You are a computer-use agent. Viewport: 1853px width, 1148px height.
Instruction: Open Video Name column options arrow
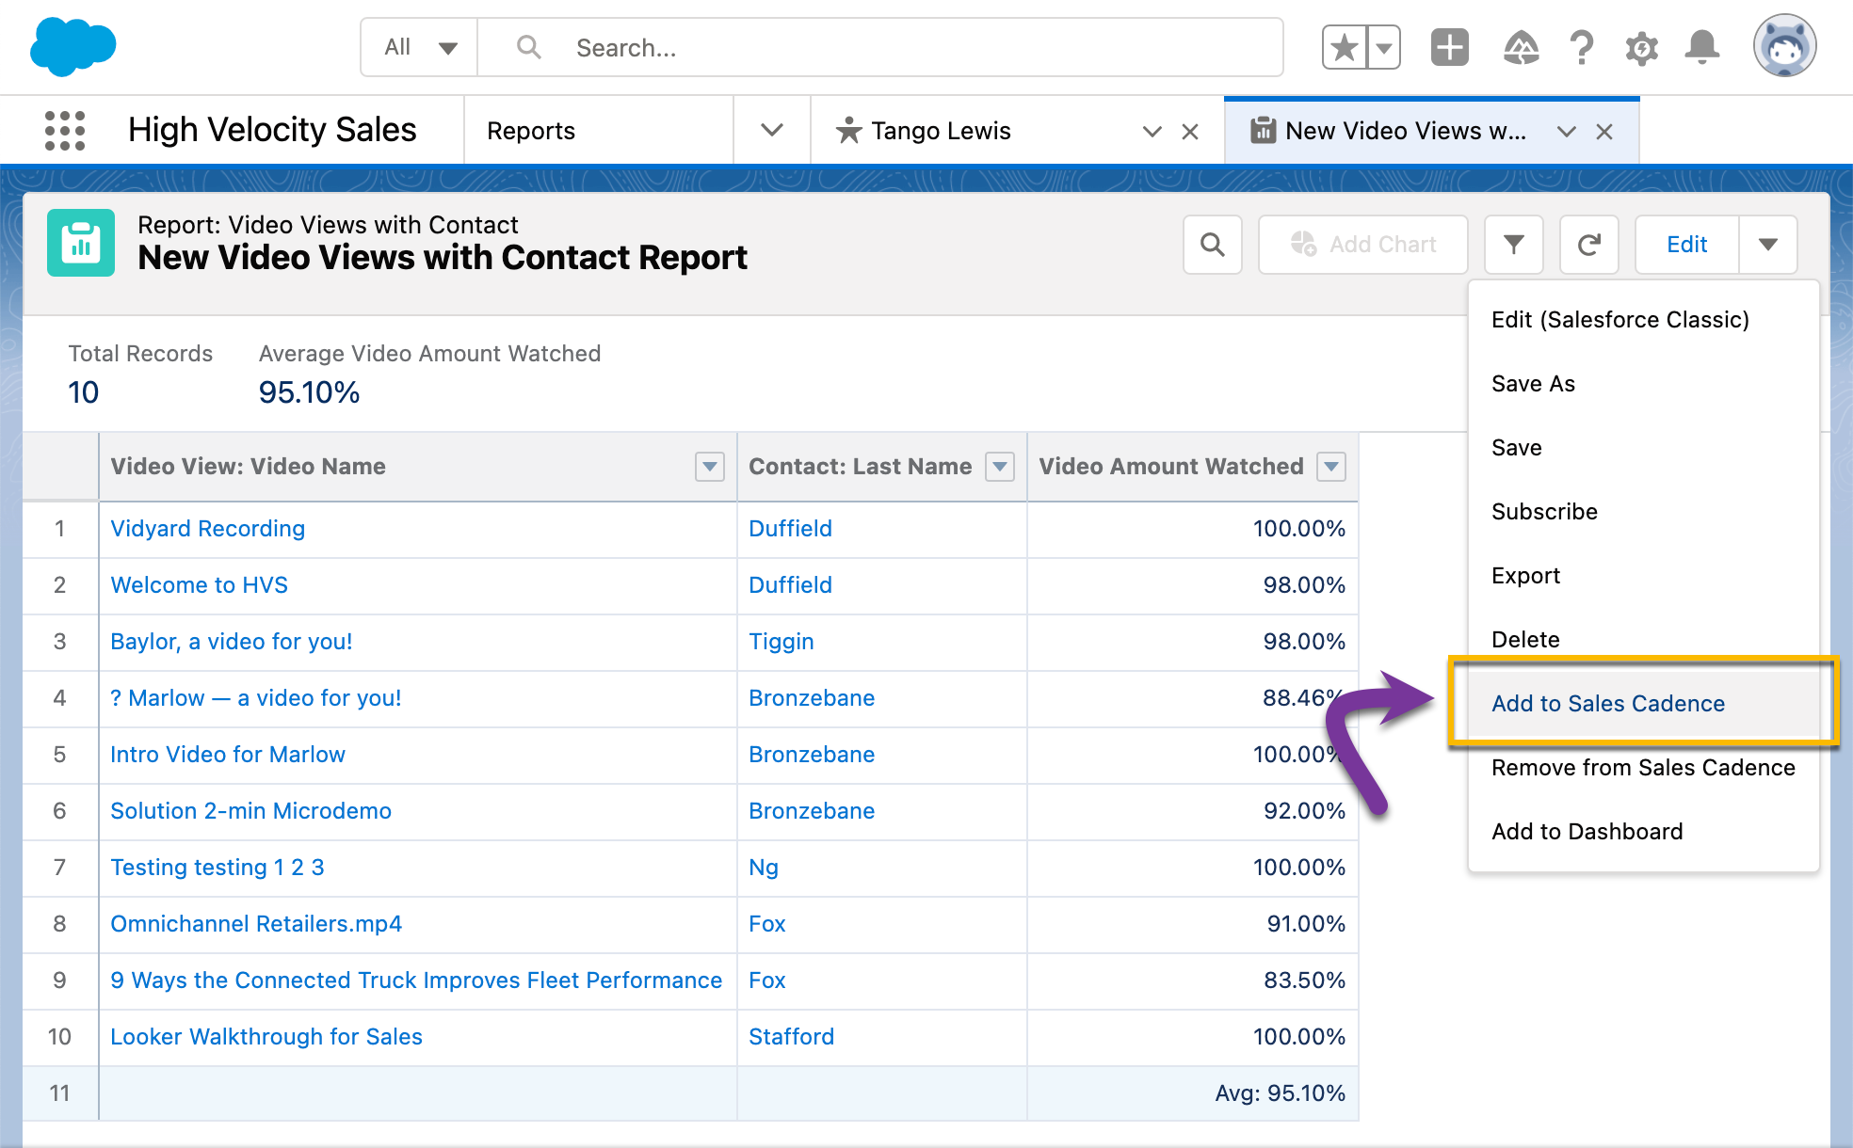tap(710, 466)
